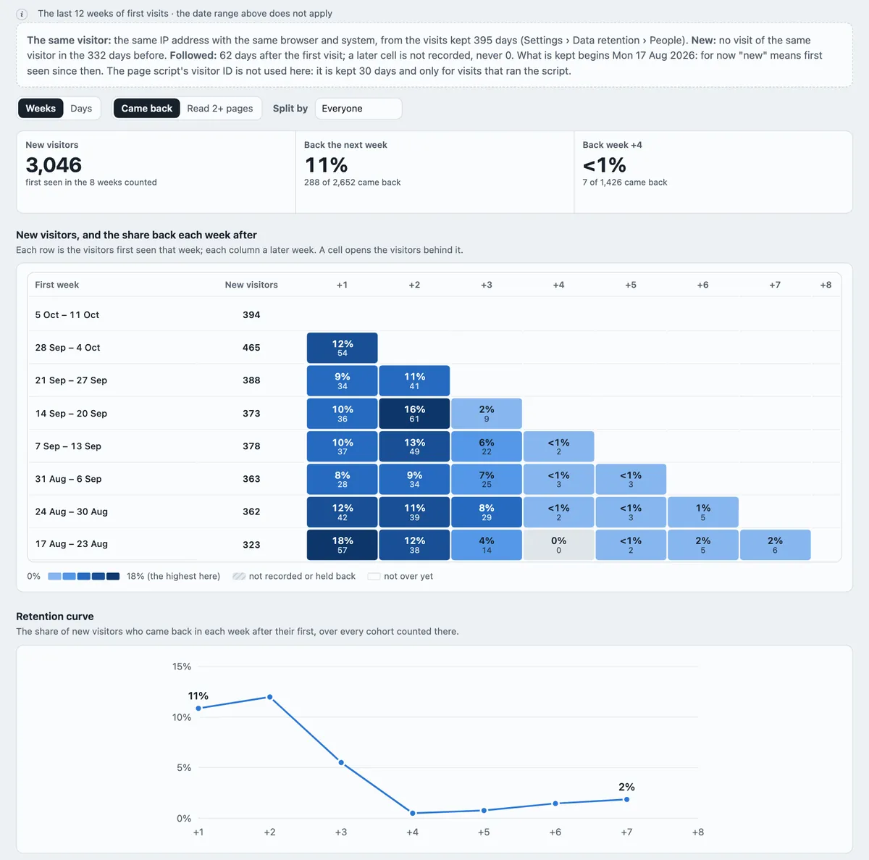Open the 21 Sep – 27 Sep +2 cell, 11%
Viewport: 869px width, 860px height.
[x=414, y=380]
